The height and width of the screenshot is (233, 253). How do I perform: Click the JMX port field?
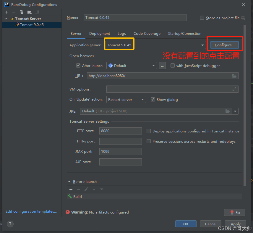coord(121,152)
